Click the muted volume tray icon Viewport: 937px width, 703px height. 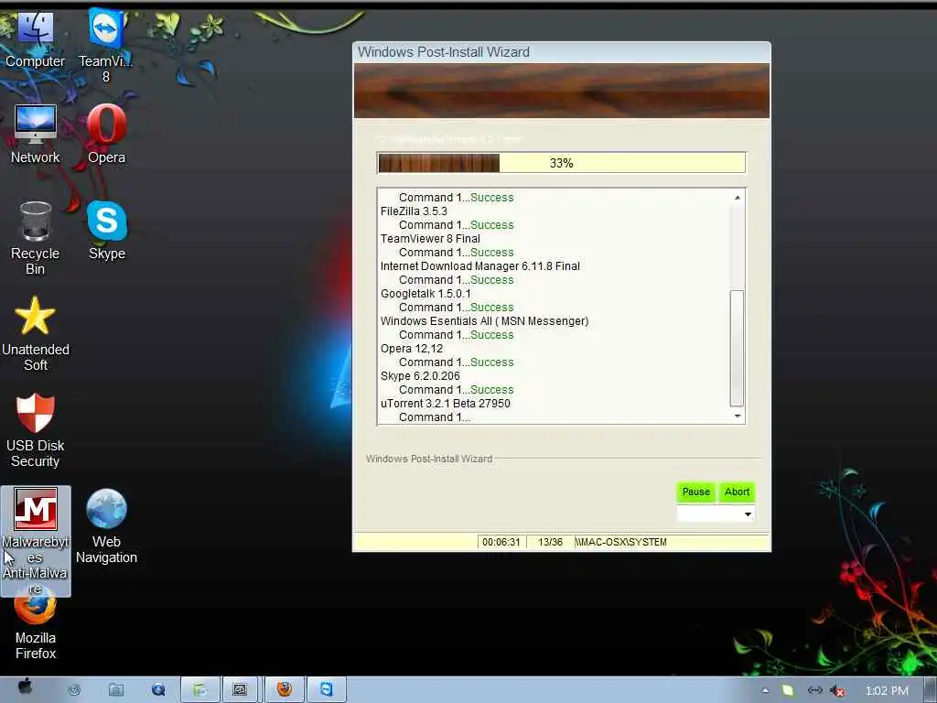pyautogui.click(x=838, y=691)
